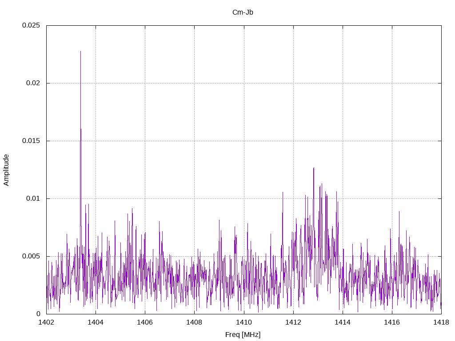The height and width of the screenshot is (341, 455).
Task: Click the 0.015 y-axis tick label
Action: (31, 141)
